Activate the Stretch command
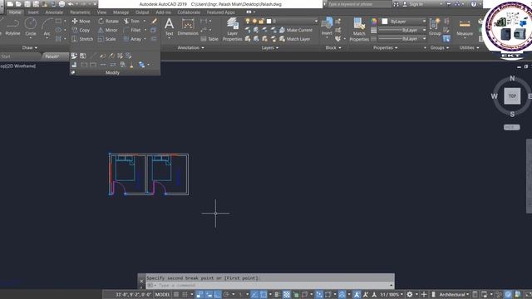Screen dimensions: 532x299 [x=82, y=39]
